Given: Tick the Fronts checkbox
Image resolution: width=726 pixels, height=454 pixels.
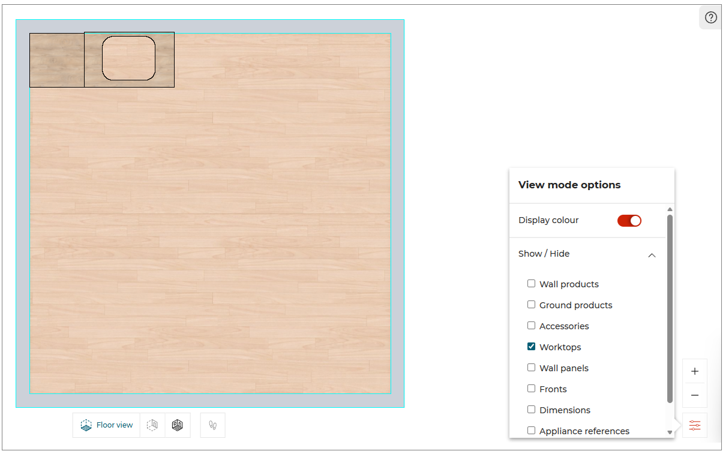Looking at the screenshot, I should pos(531,389).
